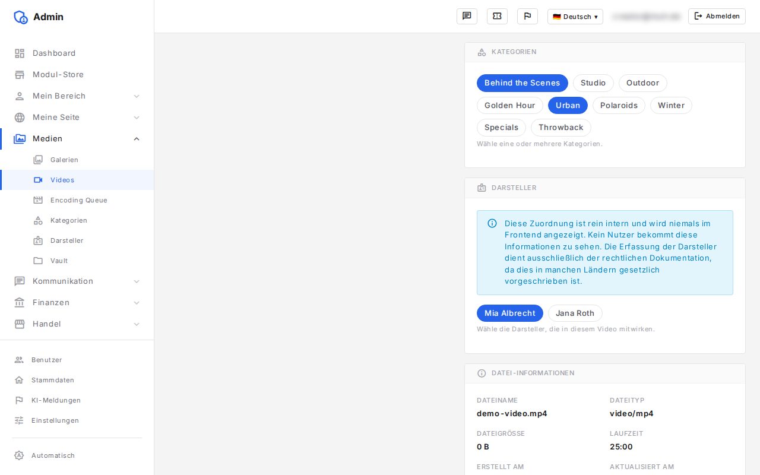Click the Kategorien shapes icon in sidebar
Screen dimensions: 760x475
pos(38,220)
